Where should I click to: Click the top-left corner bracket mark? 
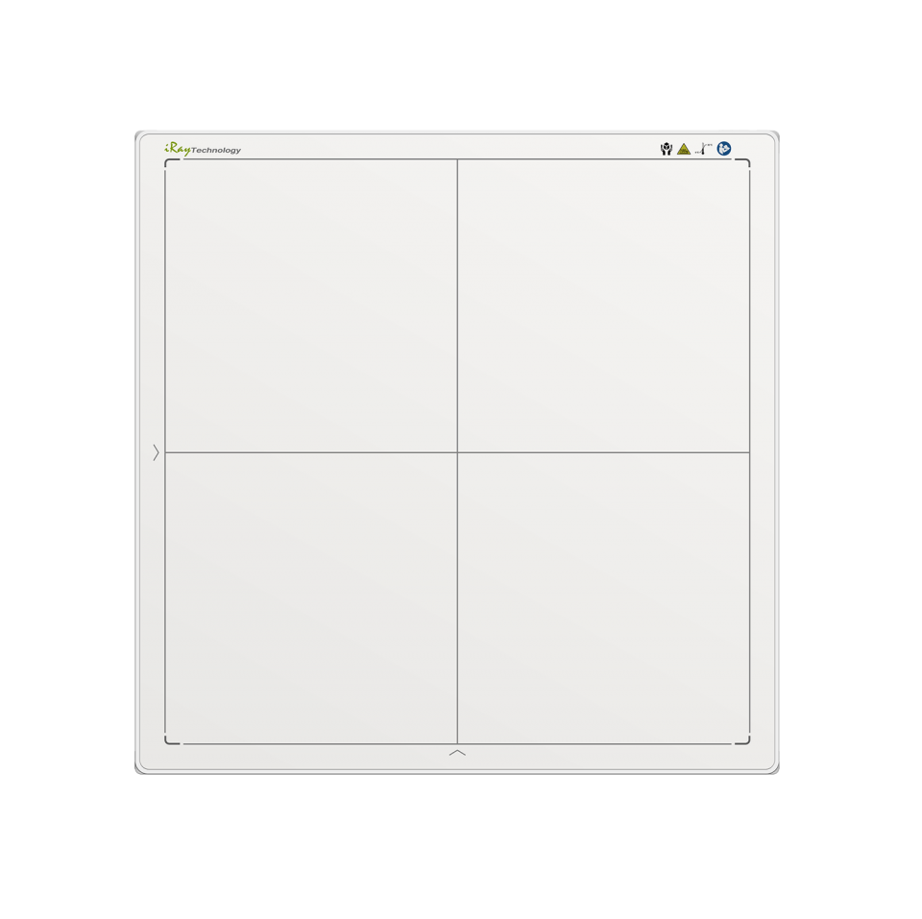[x=169, y=162]
